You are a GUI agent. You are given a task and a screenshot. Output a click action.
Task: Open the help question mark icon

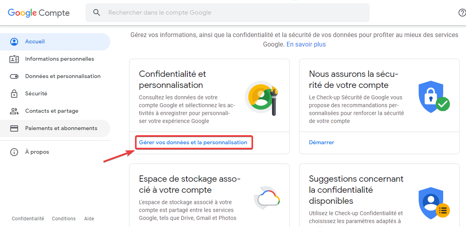462,13
